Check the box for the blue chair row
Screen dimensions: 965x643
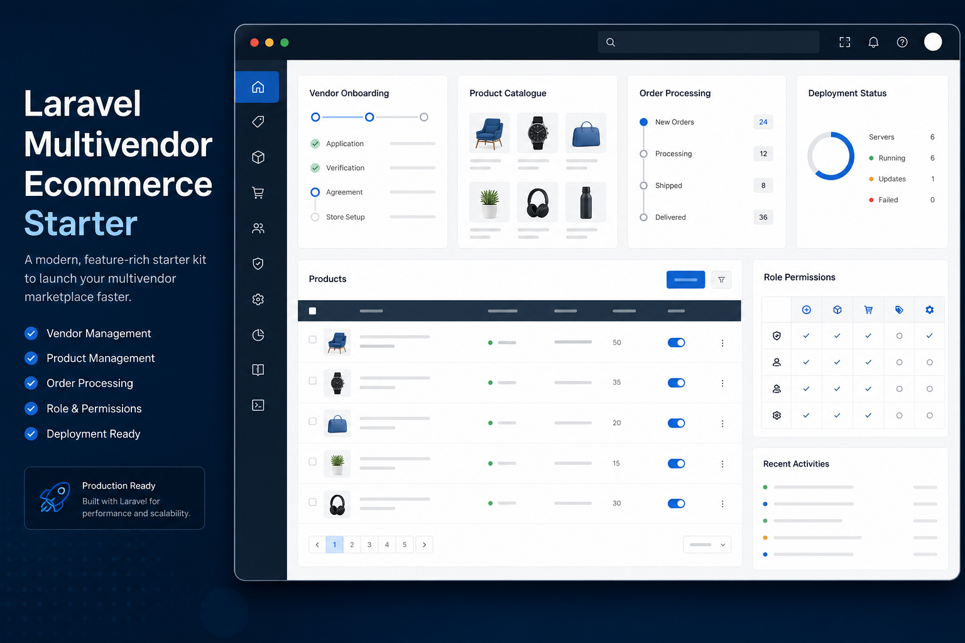click(312, 340)
